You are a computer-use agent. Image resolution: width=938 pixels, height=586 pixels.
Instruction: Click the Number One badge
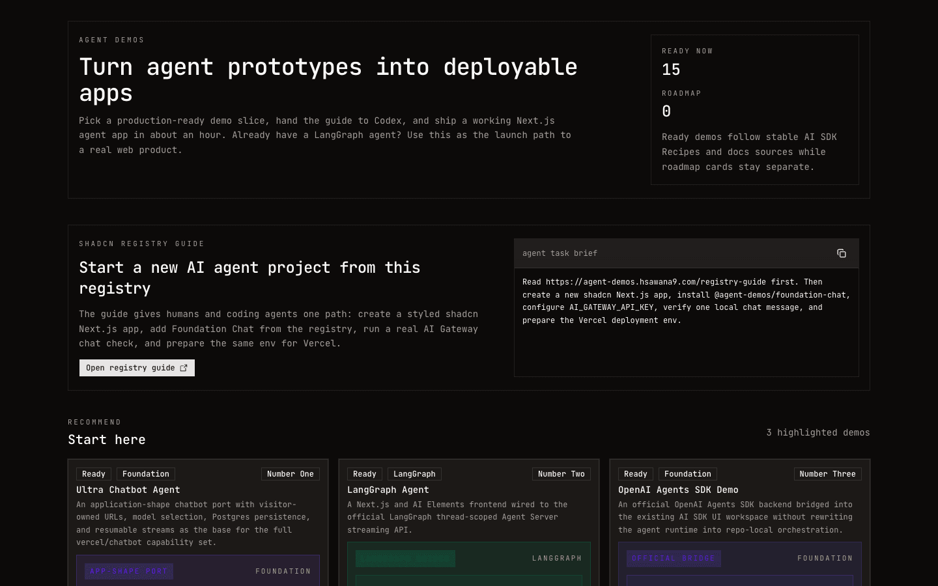click(x=291, y=474)
